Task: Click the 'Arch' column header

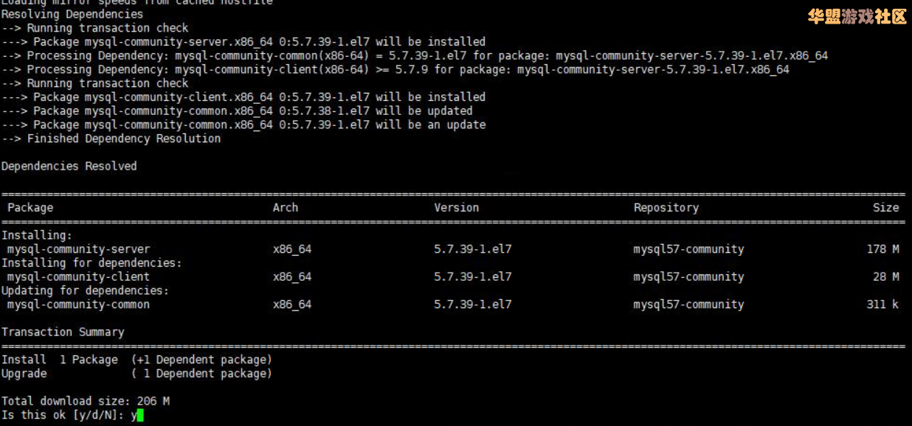Action: (286, 208)
